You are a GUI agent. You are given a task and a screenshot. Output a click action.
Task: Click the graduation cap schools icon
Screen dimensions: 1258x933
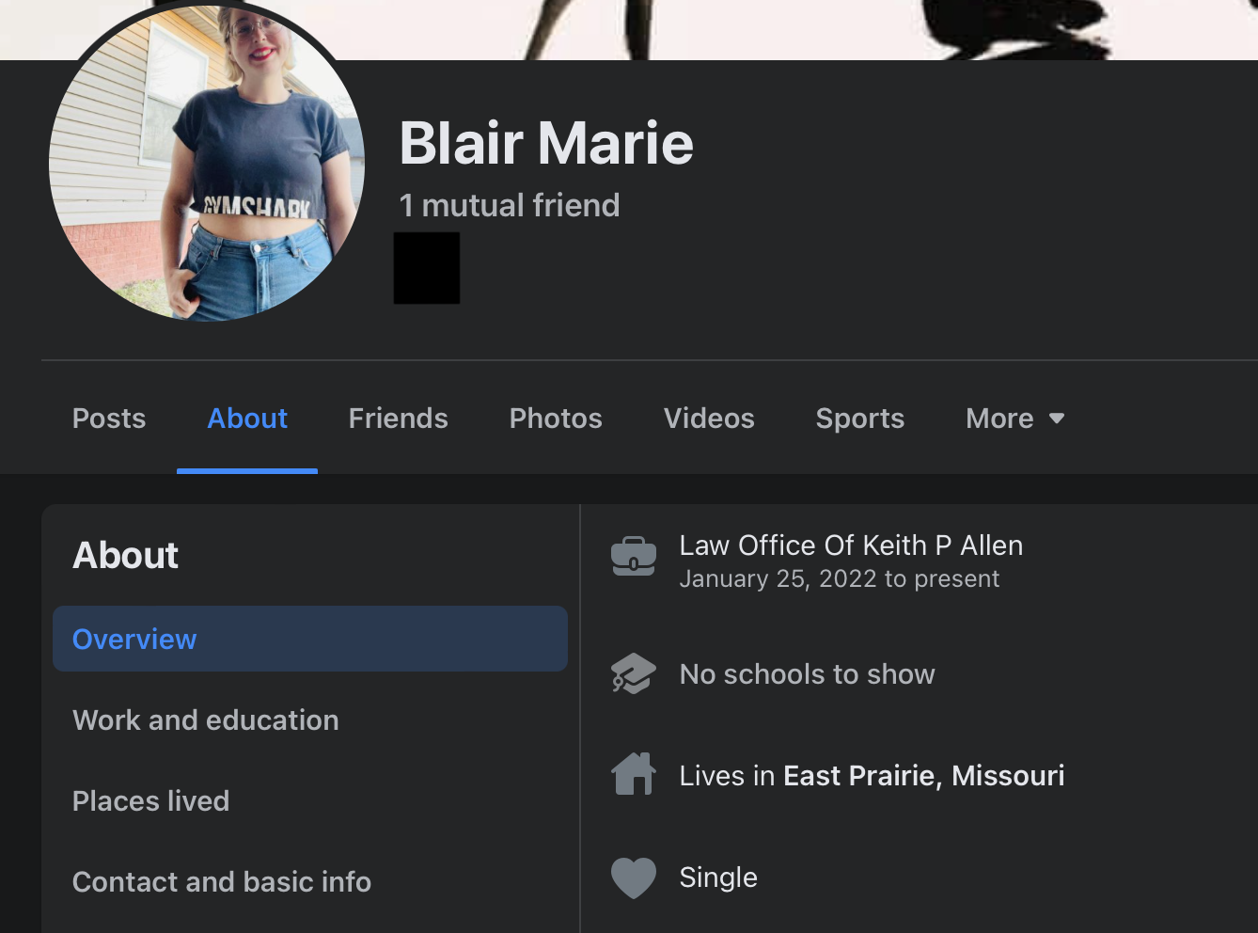(x=633, y=673)
